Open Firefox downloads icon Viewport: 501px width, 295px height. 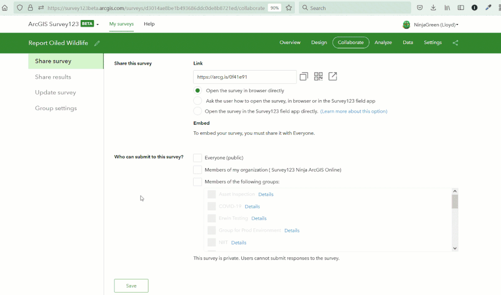[x=433, y=8]
